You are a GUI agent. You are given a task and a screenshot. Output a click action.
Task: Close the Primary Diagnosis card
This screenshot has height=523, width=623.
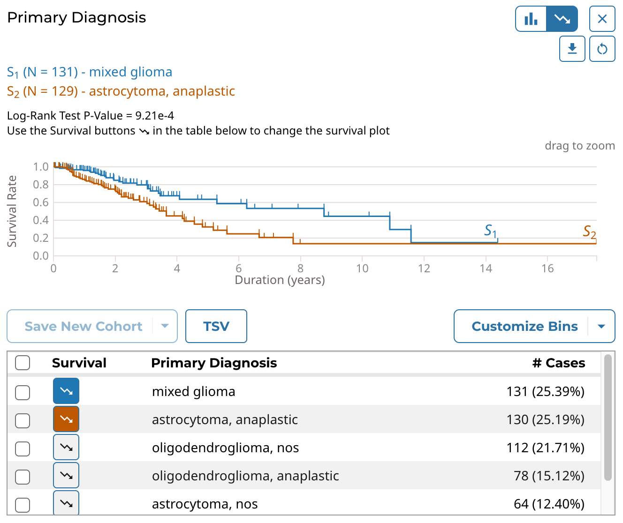(602, 19)
